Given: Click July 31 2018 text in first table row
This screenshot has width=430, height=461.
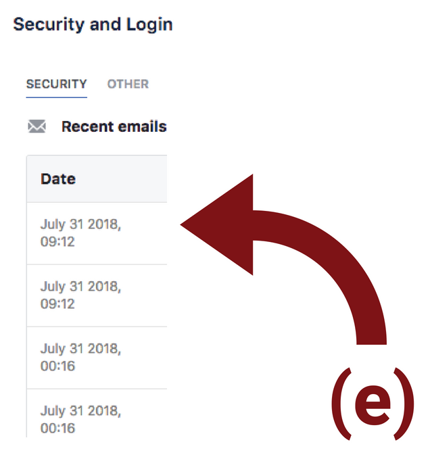Looking at the screenshot, I should 80,224.
